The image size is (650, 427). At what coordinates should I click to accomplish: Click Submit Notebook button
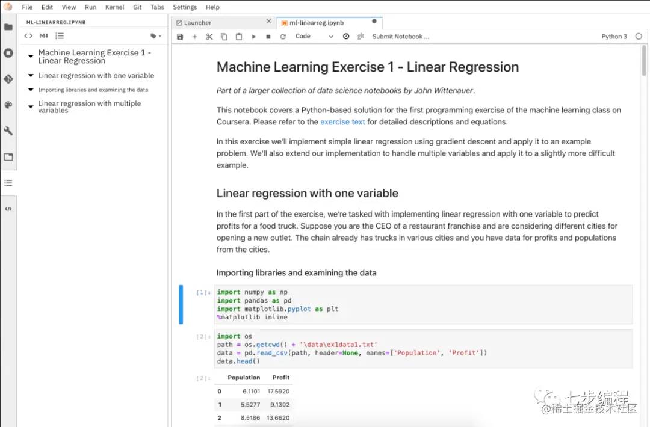click(x=400, y=37)
